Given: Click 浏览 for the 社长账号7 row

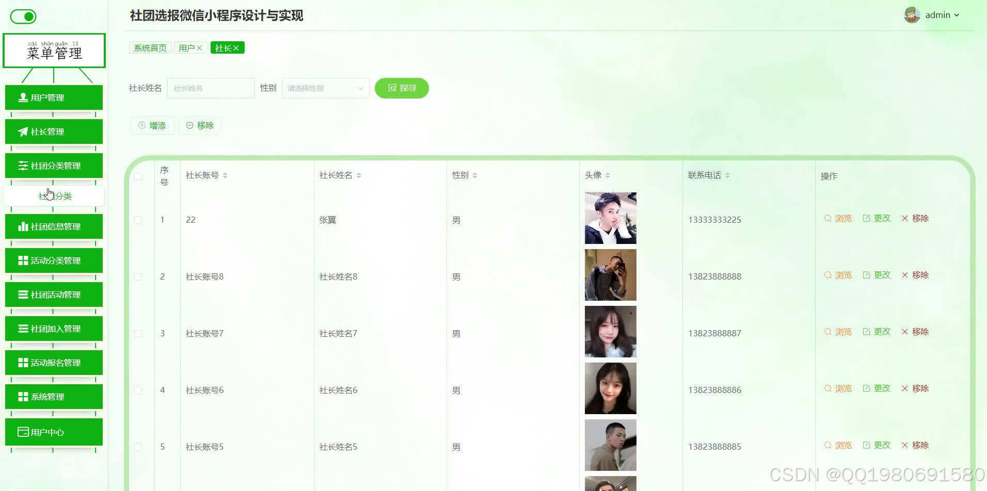Looking at the screenshot, I should tap(838, 332).
